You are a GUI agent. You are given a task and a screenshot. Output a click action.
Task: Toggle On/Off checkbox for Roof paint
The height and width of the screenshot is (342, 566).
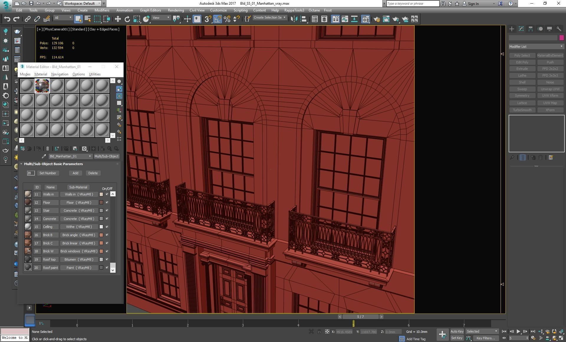coord(107,268)
